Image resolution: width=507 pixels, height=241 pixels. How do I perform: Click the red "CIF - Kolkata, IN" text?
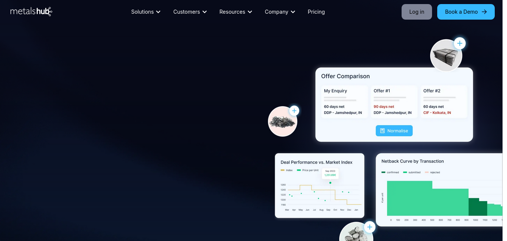click(437, 113)
